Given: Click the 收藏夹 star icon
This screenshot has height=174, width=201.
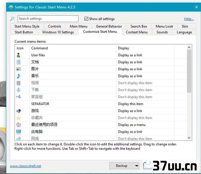Looking at the screenshot, I should tap(18, 118).
